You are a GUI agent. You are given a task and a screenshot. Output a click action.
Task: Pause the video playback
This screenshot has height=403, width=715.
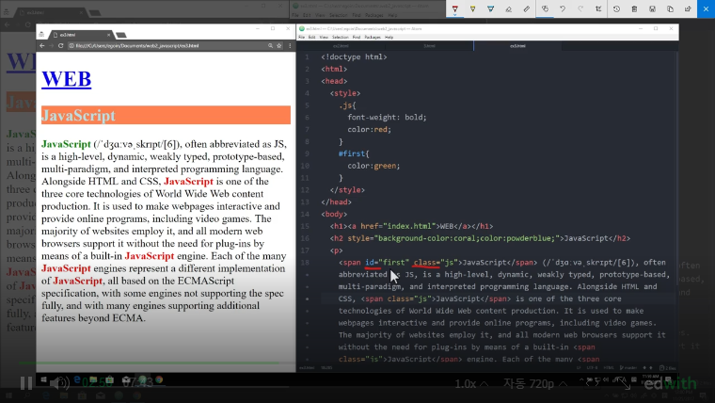tap(26, 383)
